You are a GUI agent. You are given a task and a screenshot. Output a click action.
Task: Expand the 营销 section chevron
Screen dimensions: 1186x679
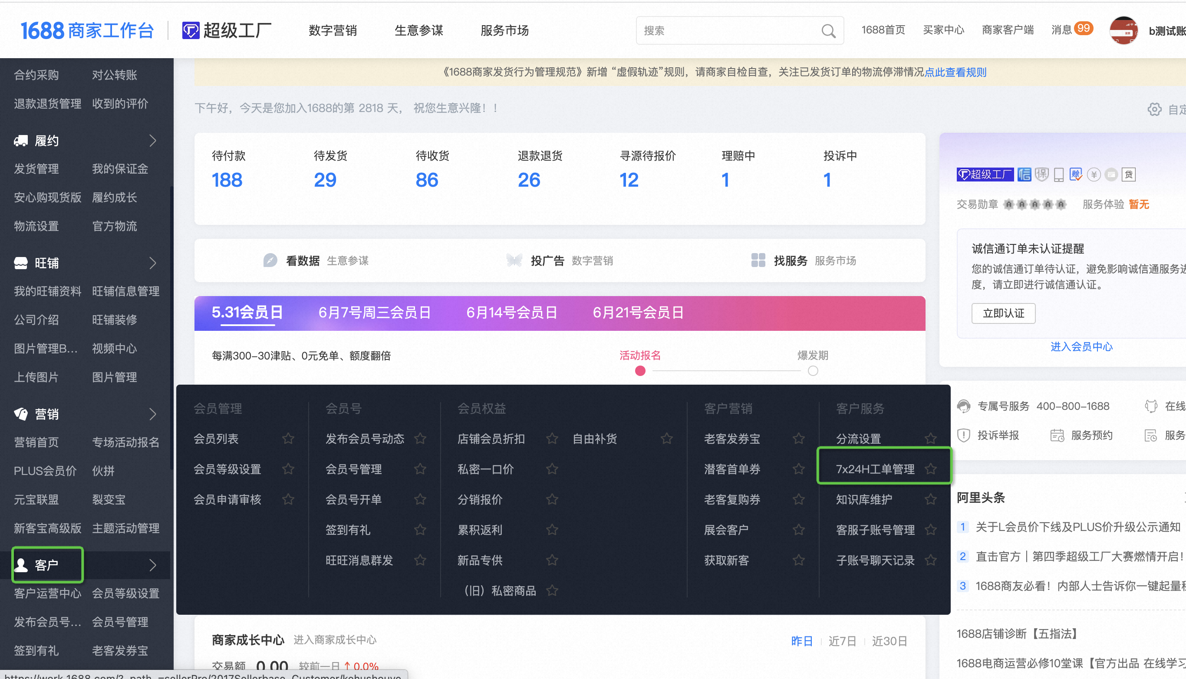(x=153, y=414)
